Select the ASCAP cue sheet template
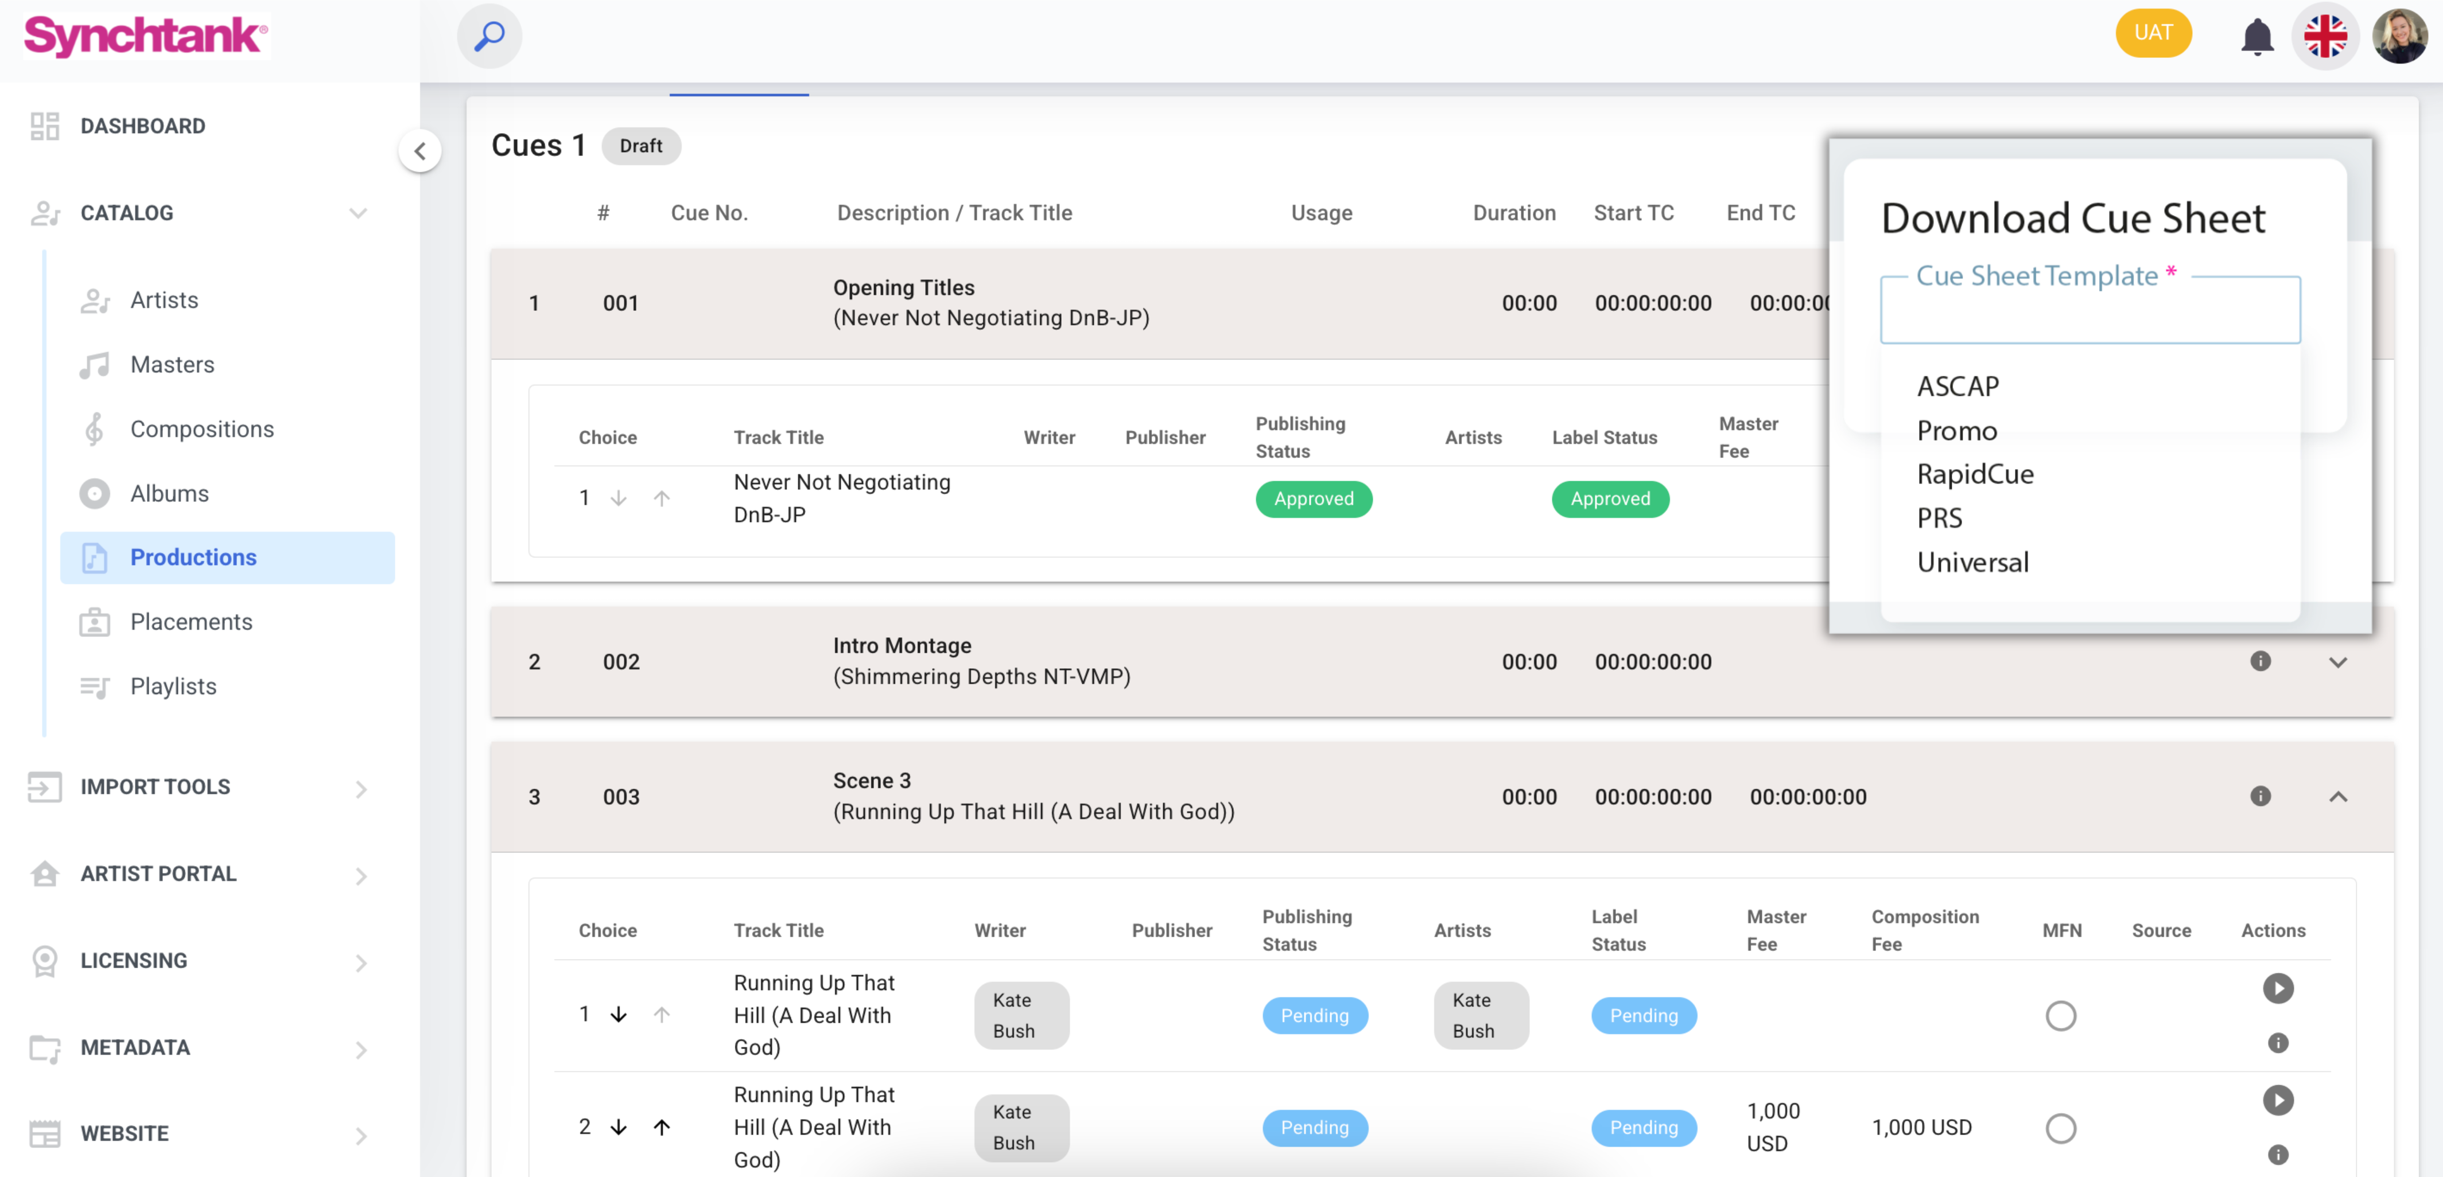 [1959, 385]
